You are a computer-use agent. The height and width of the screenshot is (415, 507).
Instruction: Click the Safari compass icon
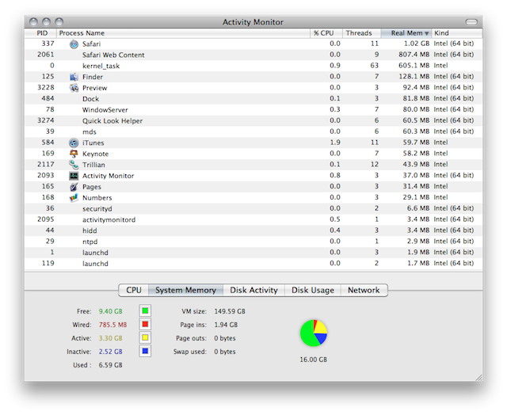coord(74,44)
